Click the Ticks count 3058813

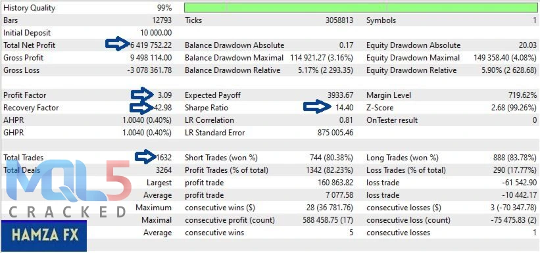(339, 20)
